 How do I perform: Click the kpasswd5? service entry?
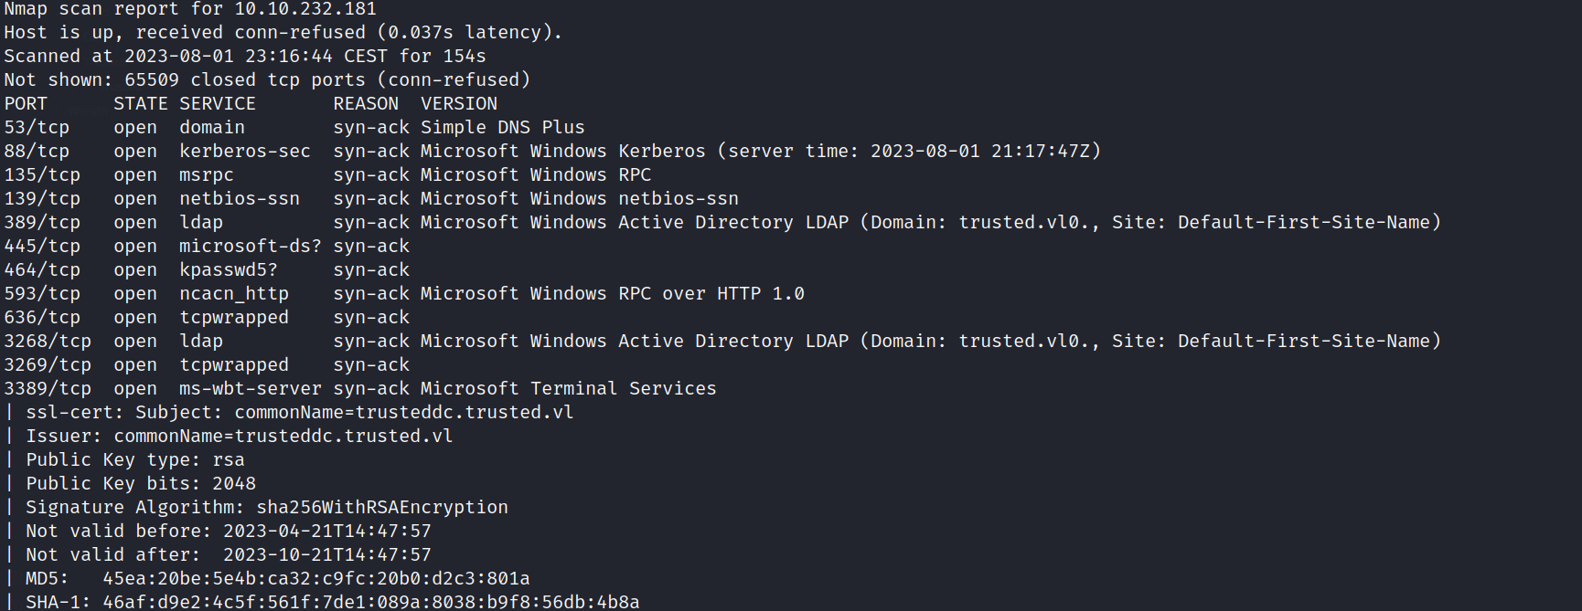click(x=228, y=270)
